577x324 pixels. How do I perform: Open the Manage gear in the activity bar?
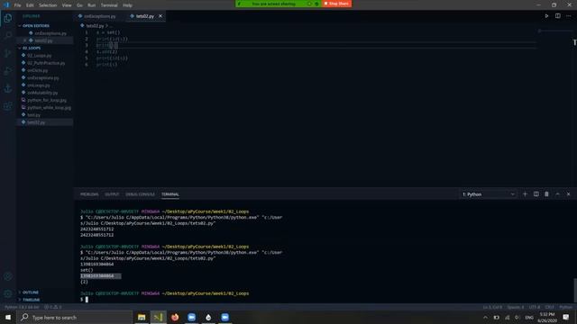point(8,294)
